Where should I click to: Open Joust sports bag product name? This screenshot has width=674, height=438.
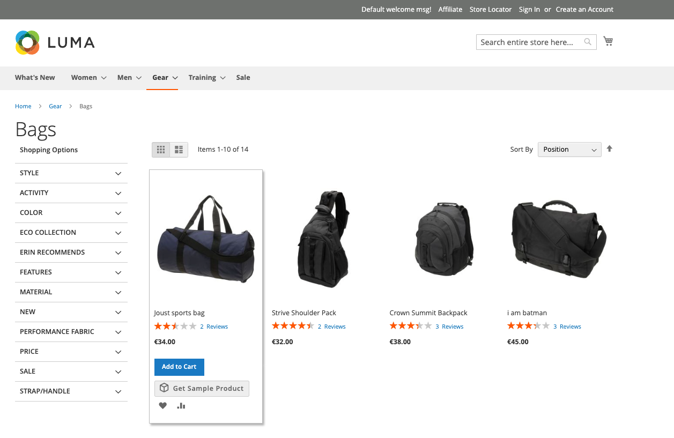click(179, 313)
